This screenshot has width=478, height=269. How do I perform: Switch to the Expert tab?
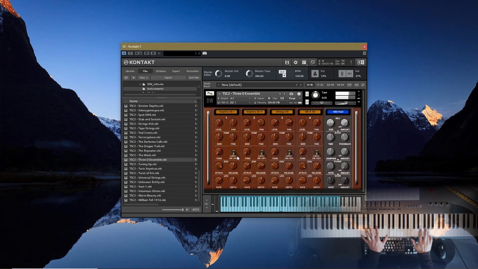coord(176,71)
